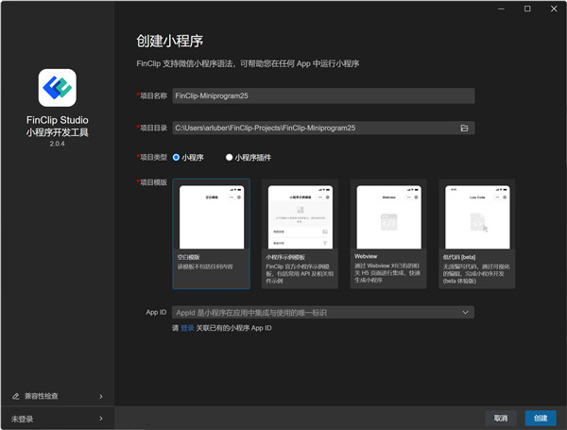
Task: Expand the 未登录 account chevron
Action: point(101,419)
